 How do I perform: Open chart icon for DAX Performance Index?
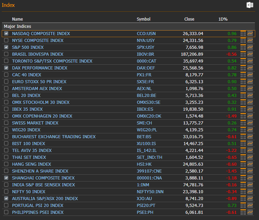pos(250,68)
